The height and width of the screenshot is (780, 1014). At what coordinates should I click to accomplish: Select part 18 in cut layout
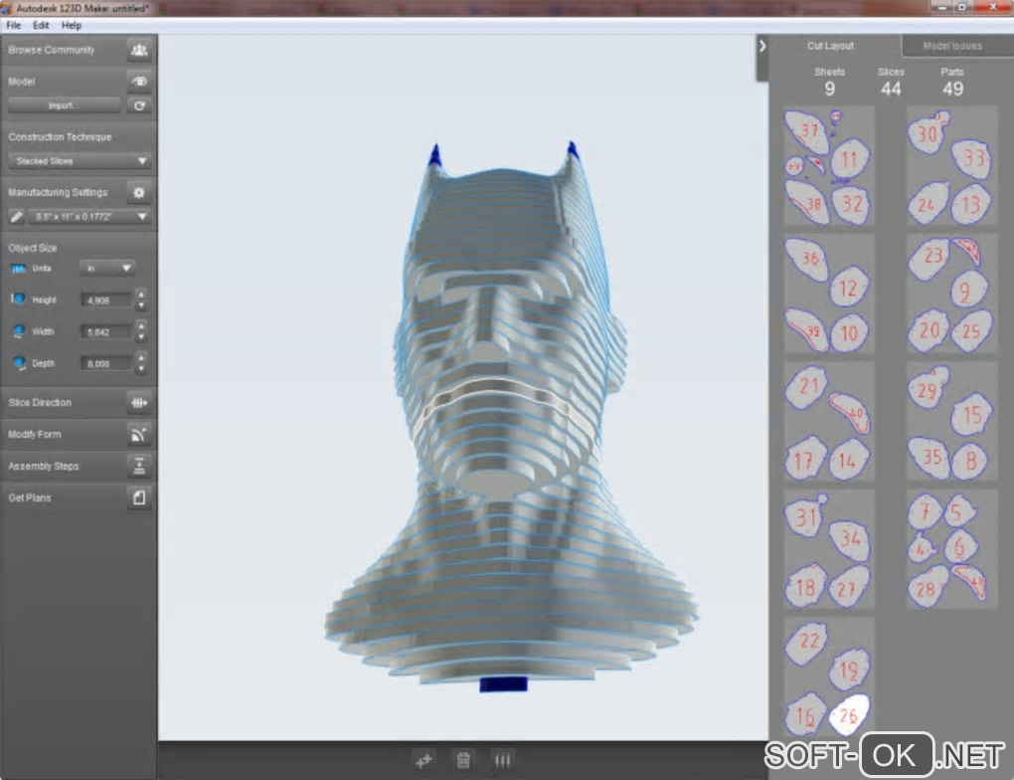(x=805, y=586)
